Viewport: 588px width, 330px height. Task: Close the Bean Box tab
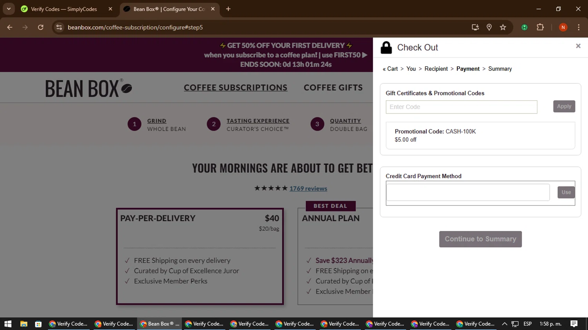[x=213, y=9]
